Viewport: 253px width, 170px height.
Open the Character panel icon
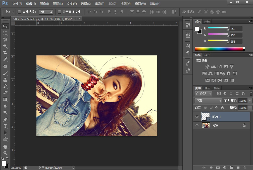pos(188,46)
